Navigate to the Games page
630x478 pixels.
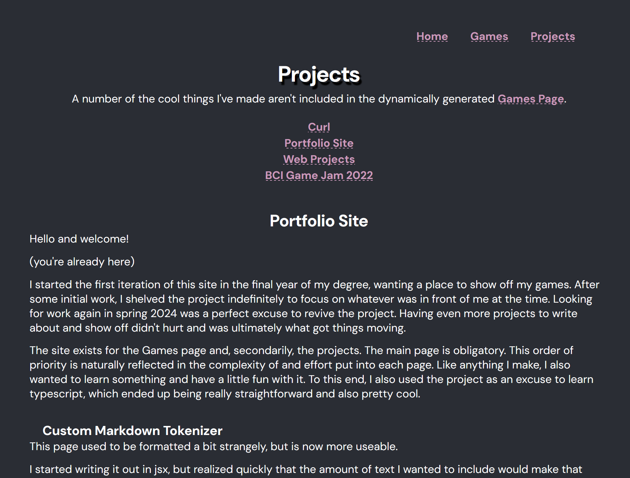(x=489, y=36)
